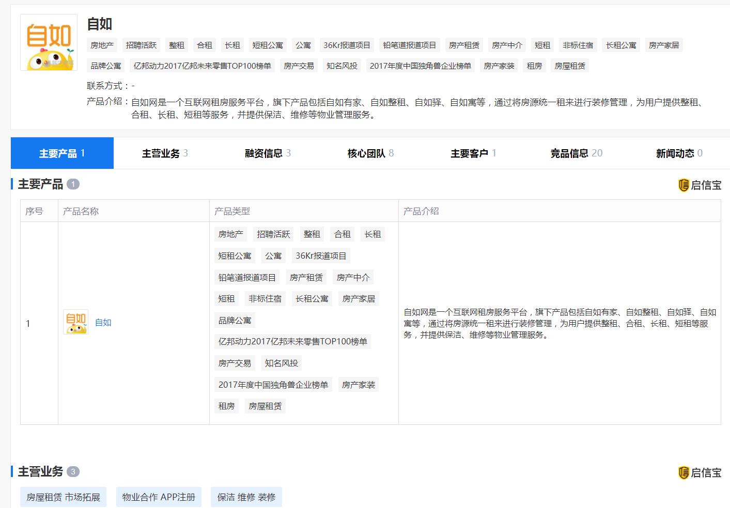Click header tag 租房
The width and height of the screenshot is (730, 508).
[x=534, y=66]
